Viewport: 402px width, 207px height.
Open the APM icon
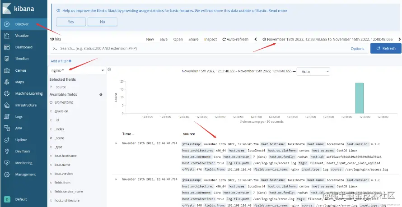tap(7, 128)
